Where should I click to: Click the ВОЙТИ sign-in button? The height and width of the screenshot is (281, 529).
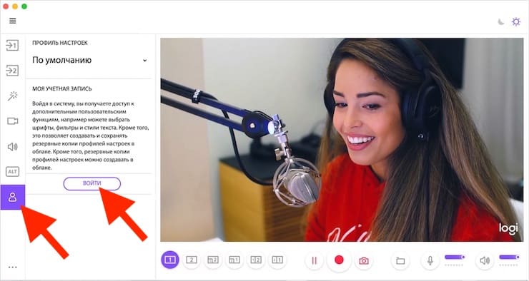(x=92, y=183)
